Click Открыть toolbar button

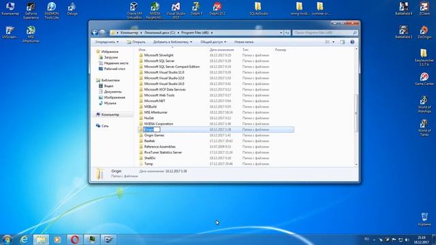click(136, 42)
